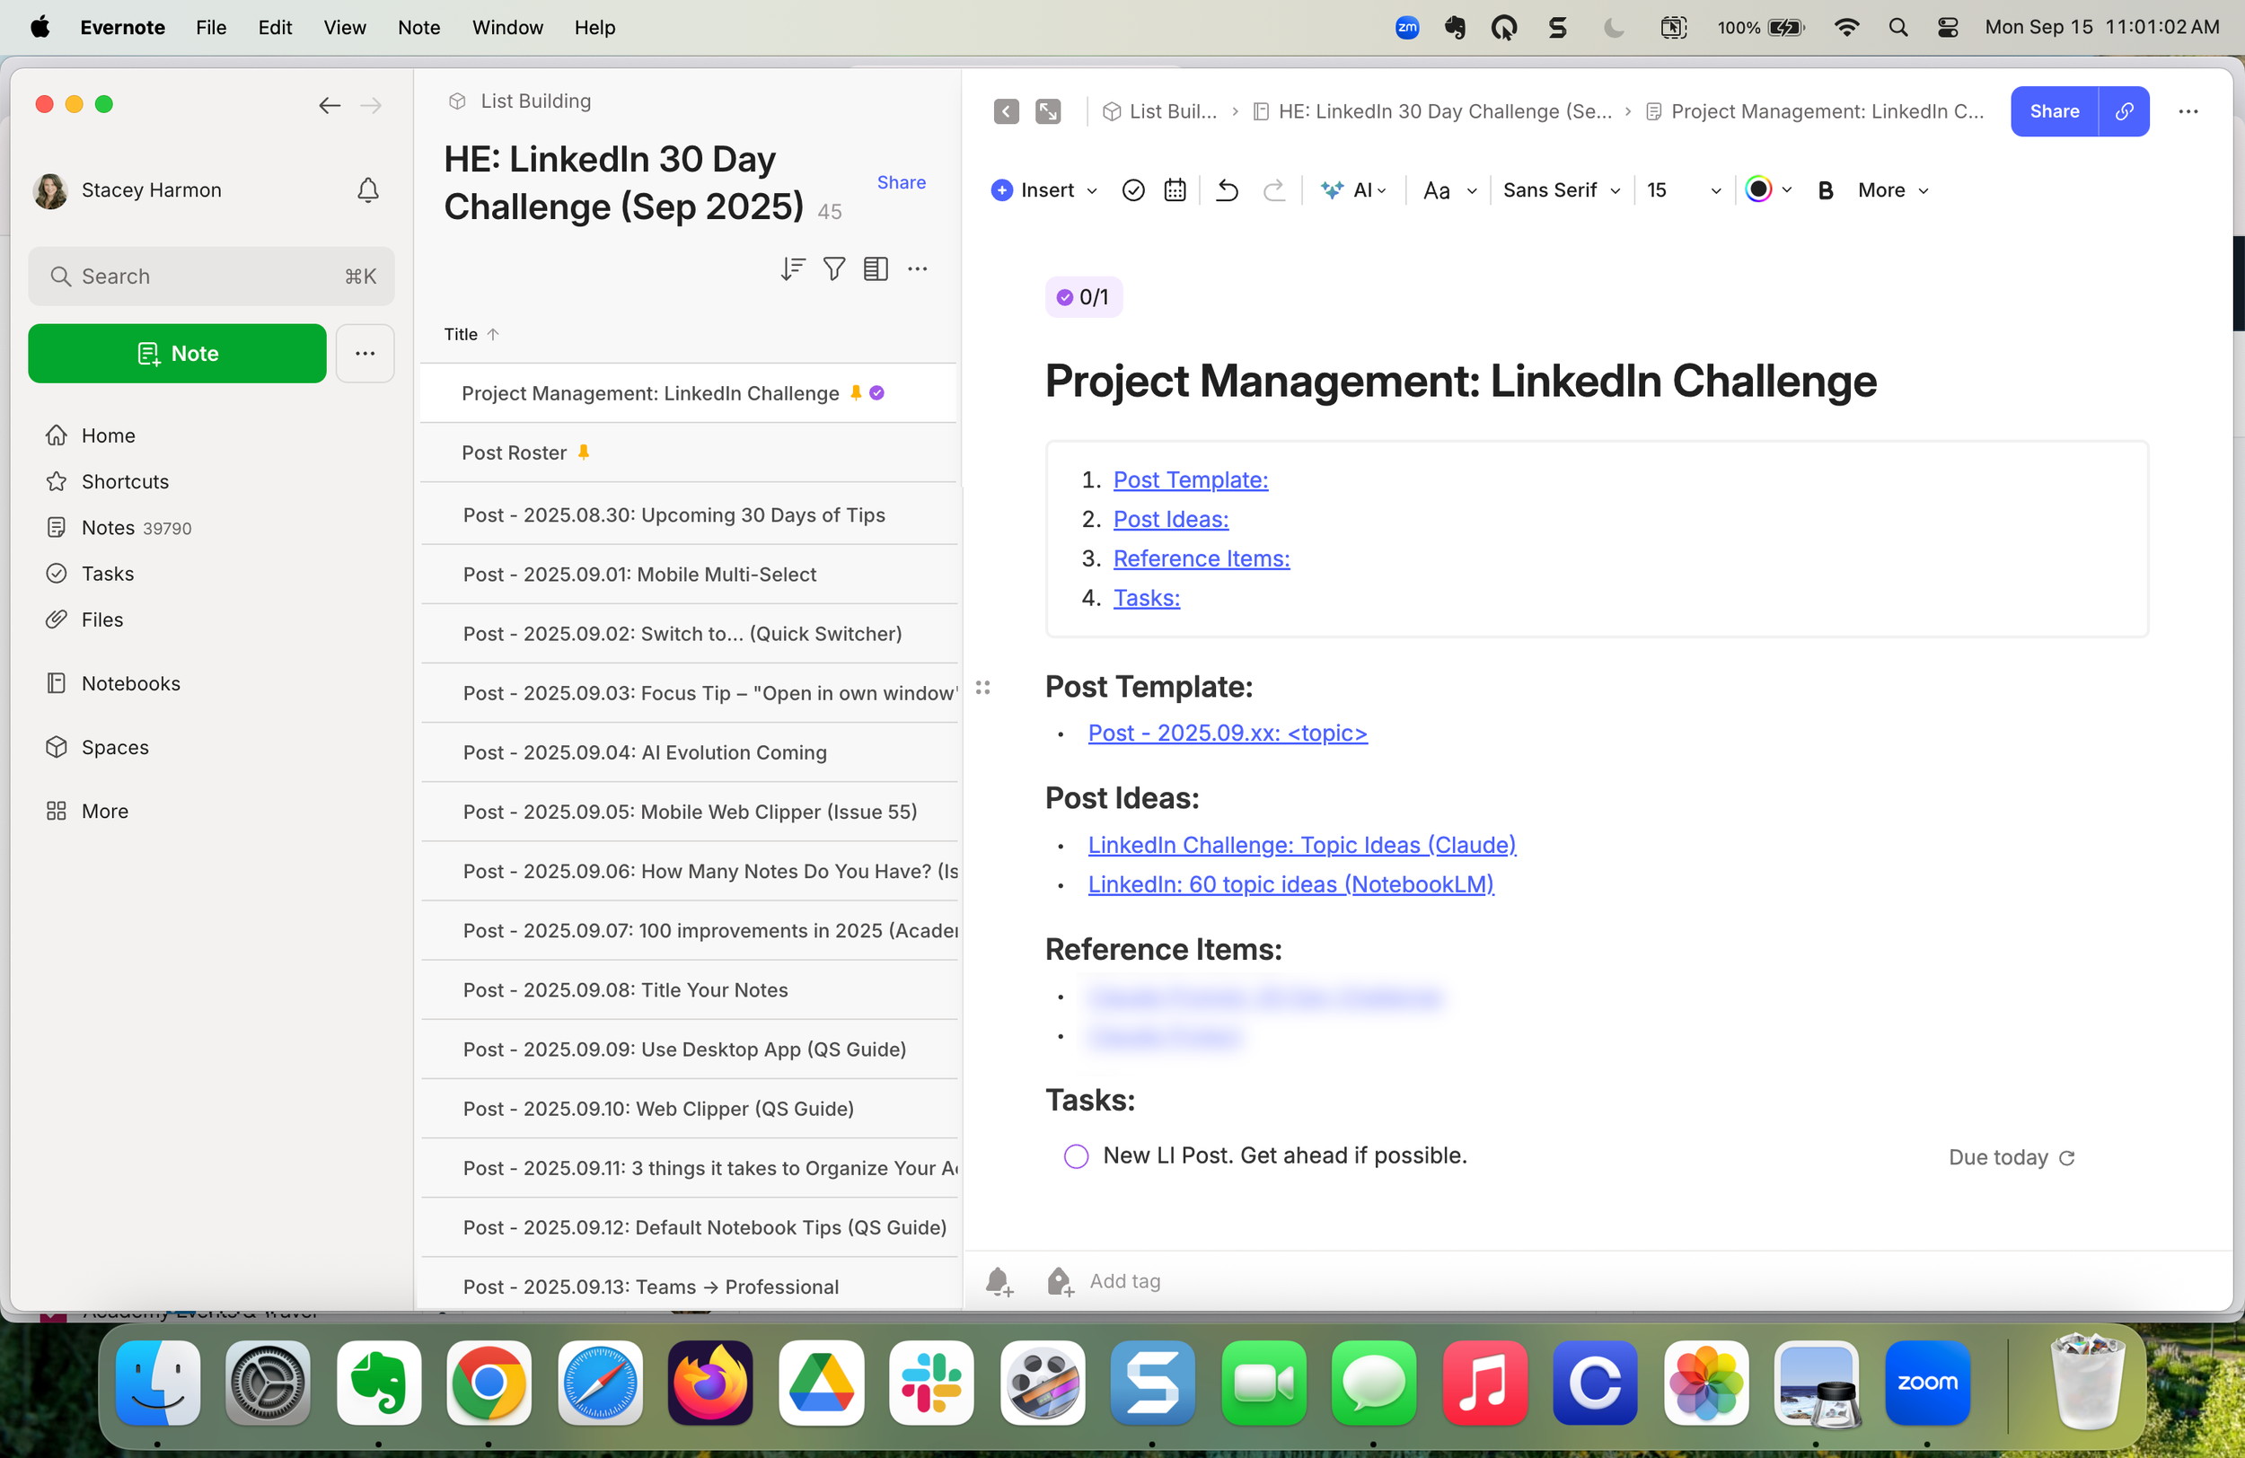The width and height of the screenshot is (2245, 1458).
Task: Expand the note to full screen
Action: (x=1048, y=111)
